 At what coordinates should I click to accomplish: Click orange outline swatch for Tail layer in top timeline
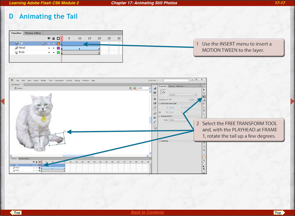(x=58, y=44)
